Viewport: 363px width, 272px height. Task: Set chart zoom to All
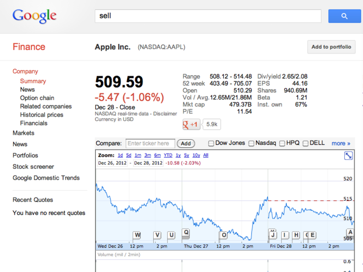tap(206, 155)
